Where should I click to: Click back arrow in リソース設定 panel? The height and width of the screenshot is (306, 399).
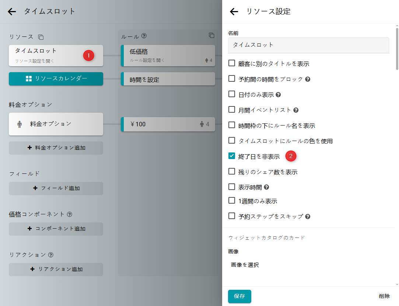click(x=234, y=12)
